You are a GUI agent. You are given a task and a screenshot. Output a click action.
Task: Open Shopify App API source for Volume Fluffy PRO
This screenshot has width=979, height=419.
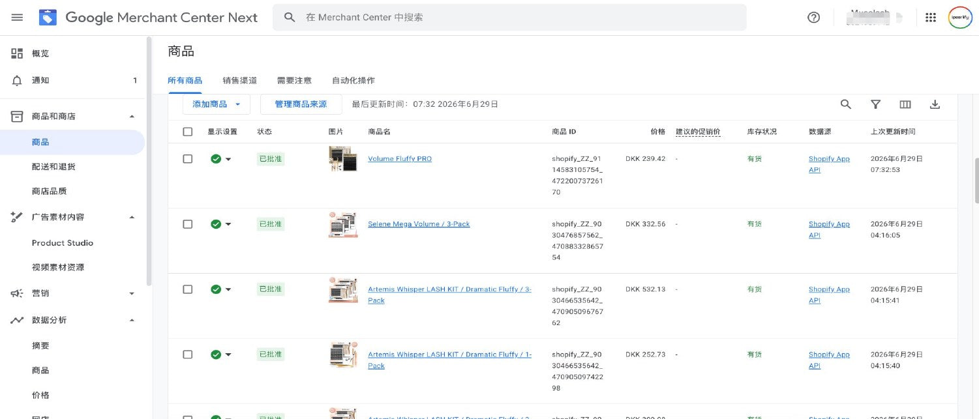click(829, 164)
